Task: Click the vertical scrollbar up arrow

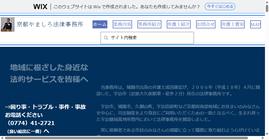Action: pyautogui.click(x=267, y=2)
